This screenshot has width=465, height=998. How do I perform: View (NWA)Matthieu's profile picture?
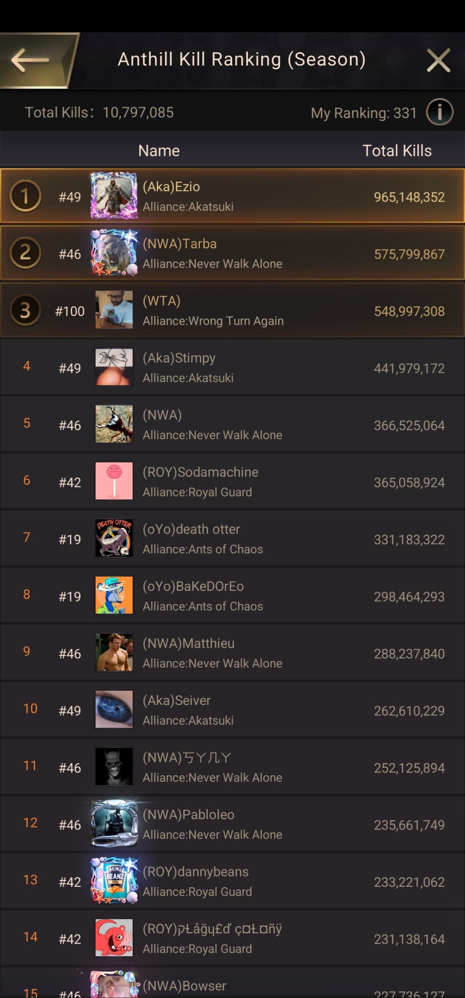[114, 652]
